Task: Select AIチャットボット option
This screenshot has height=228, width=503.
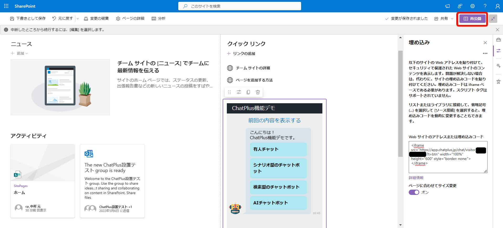Action: (x=278, y=203)
